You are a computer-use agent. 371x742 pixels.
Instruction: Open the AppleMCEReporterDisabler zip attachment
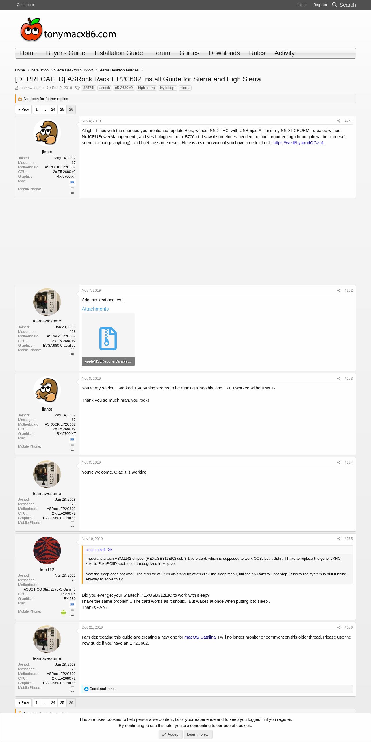coord(108,340)
